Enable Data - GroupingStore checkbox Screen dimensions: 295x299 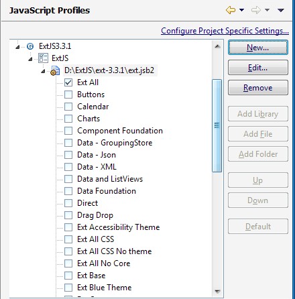click(x=68, y=143)
